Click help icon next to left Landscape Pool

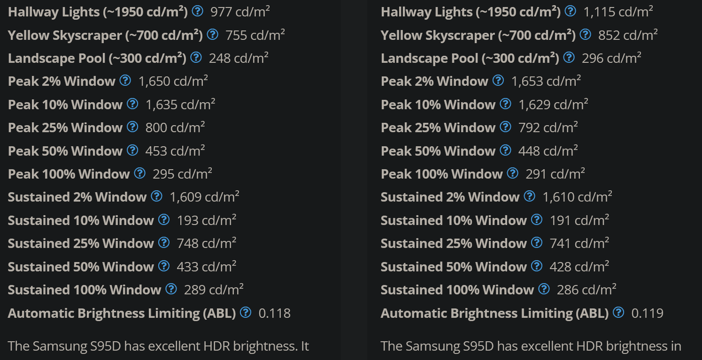click(x=196, y=57)
